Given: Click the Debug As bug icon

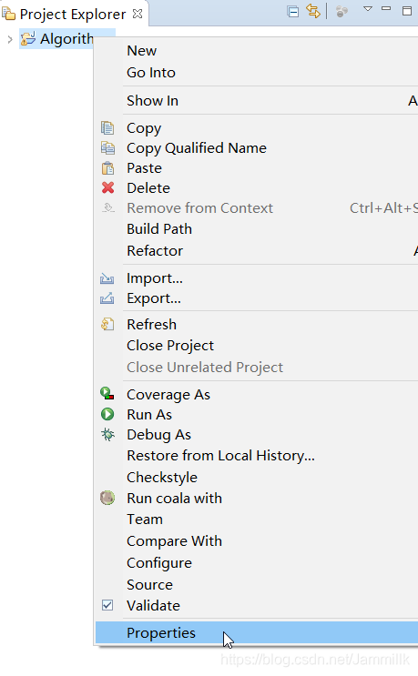Looking at the screenshot, I should [107, 435].
